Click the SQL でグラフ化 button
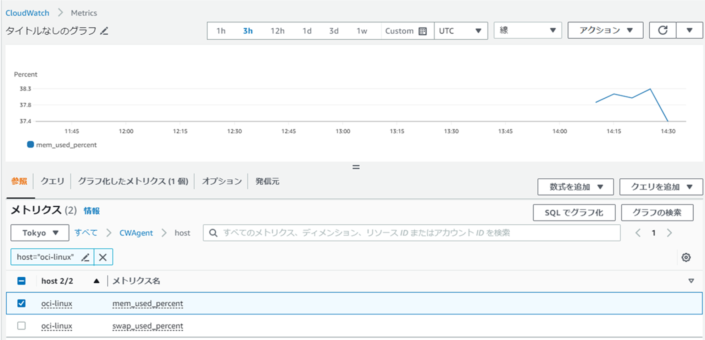Viewport: 705px width, 340px height. (x=574, y=213)
